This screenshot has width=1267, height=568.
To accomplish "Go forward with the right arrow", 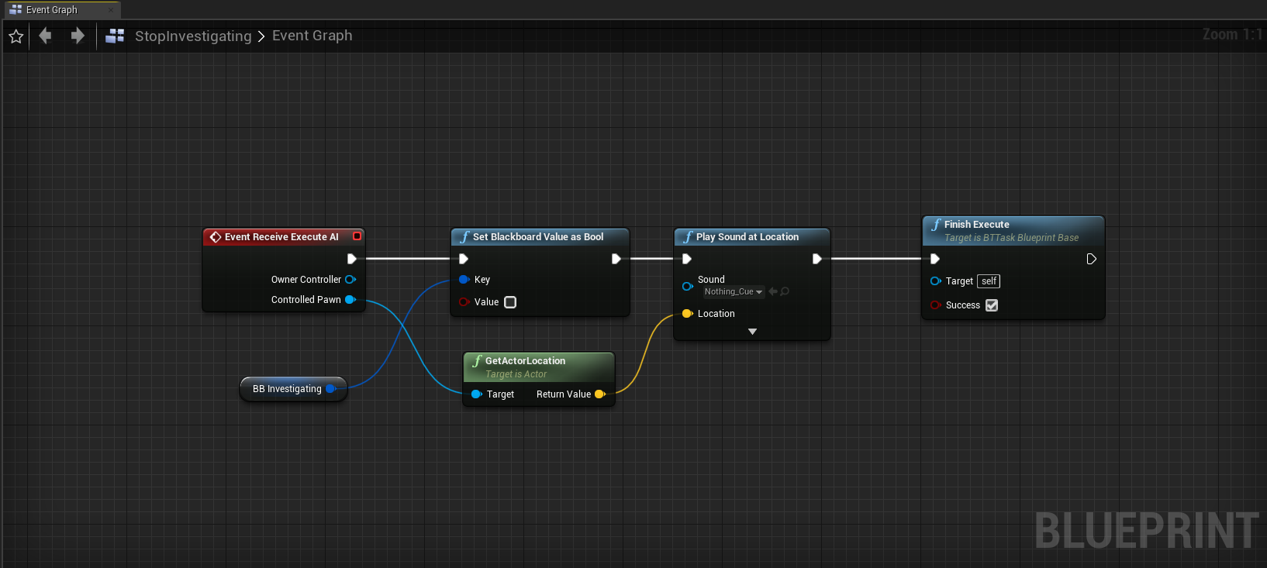I will click(78, 36).
